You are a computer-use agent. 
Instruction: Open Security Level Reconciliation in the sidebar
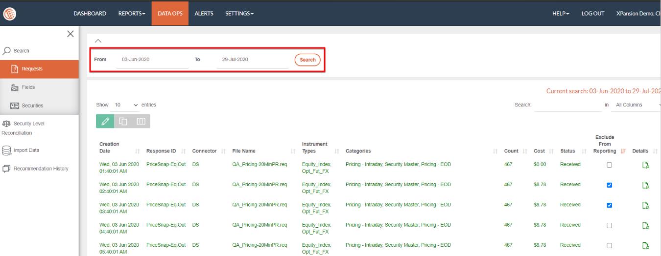pos(28,124)
